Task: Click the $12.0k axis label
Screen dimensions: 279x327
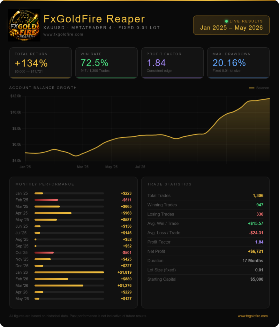Action: (x=16, y=96)
